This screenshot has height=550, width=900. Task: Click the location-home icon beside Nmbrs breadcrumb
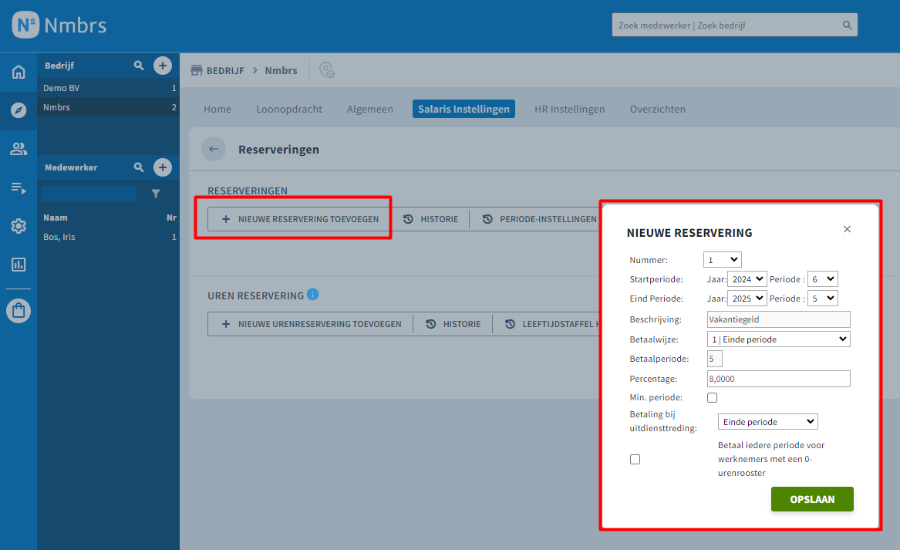point(326,70)
